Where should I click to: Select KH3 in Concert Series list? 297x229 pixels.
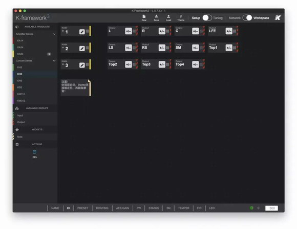point(35,74)
